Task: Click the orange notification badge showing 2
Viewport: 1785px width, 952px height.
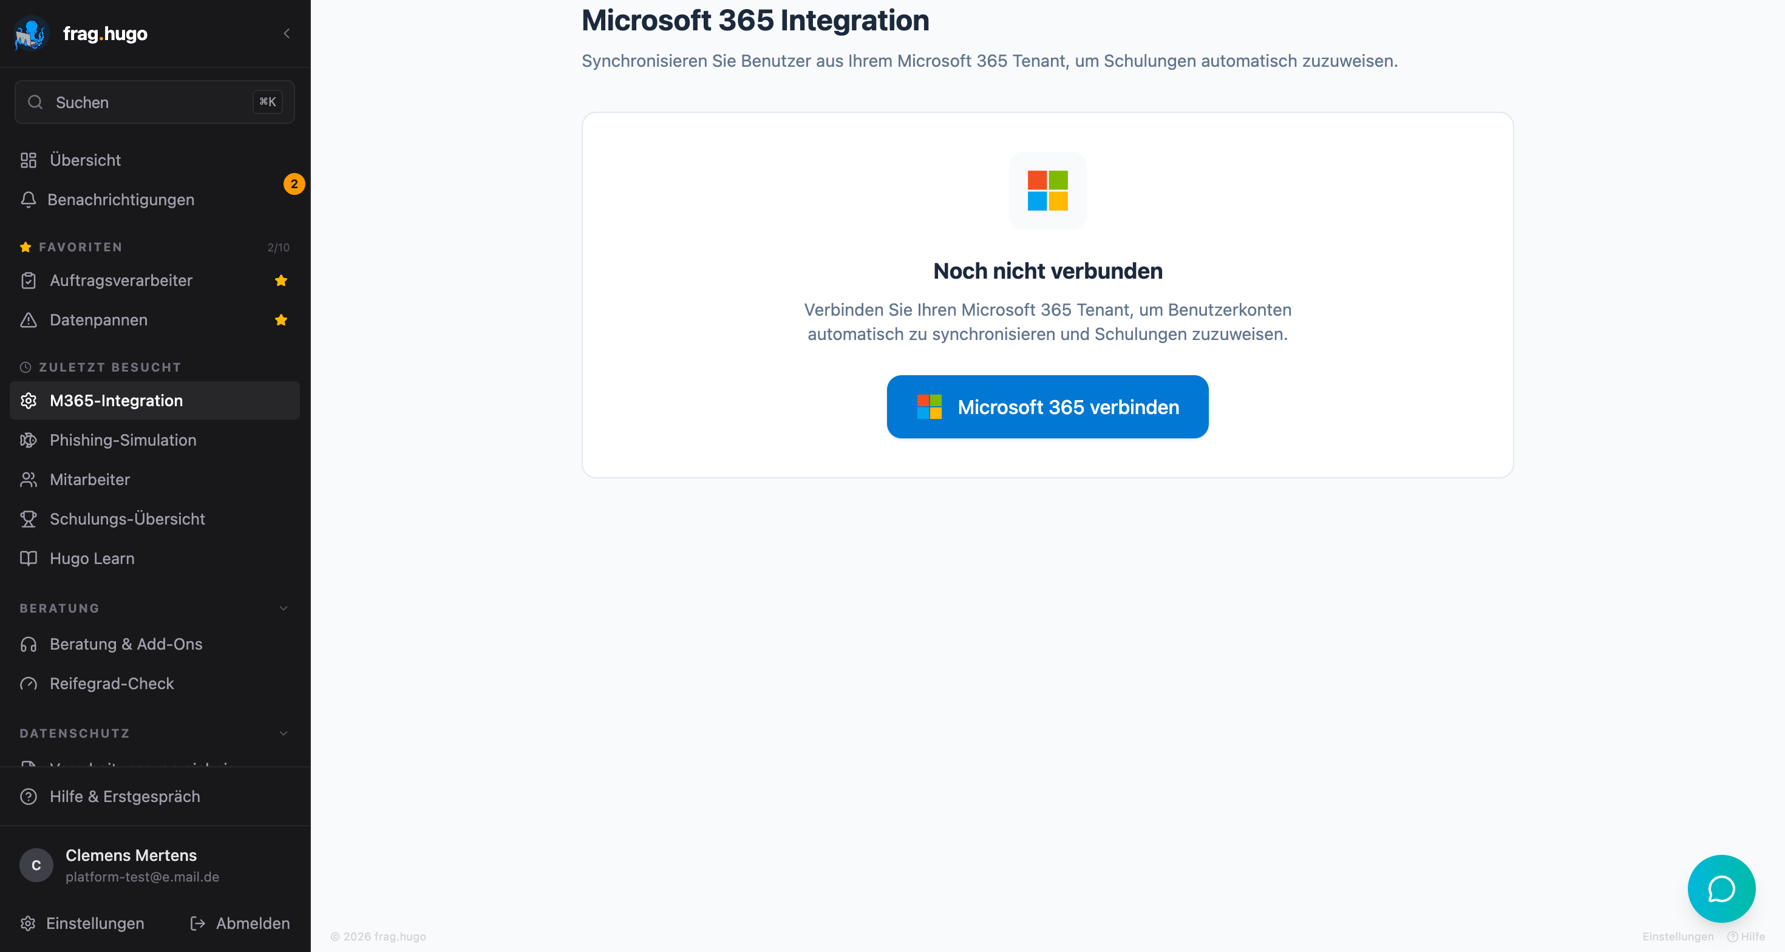Action: point(294,183)
